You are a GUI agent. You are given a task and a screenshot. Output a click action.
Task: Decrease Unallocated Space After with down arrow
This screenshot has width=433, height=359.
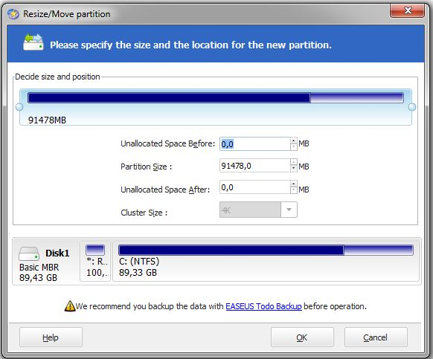[294, 190]
